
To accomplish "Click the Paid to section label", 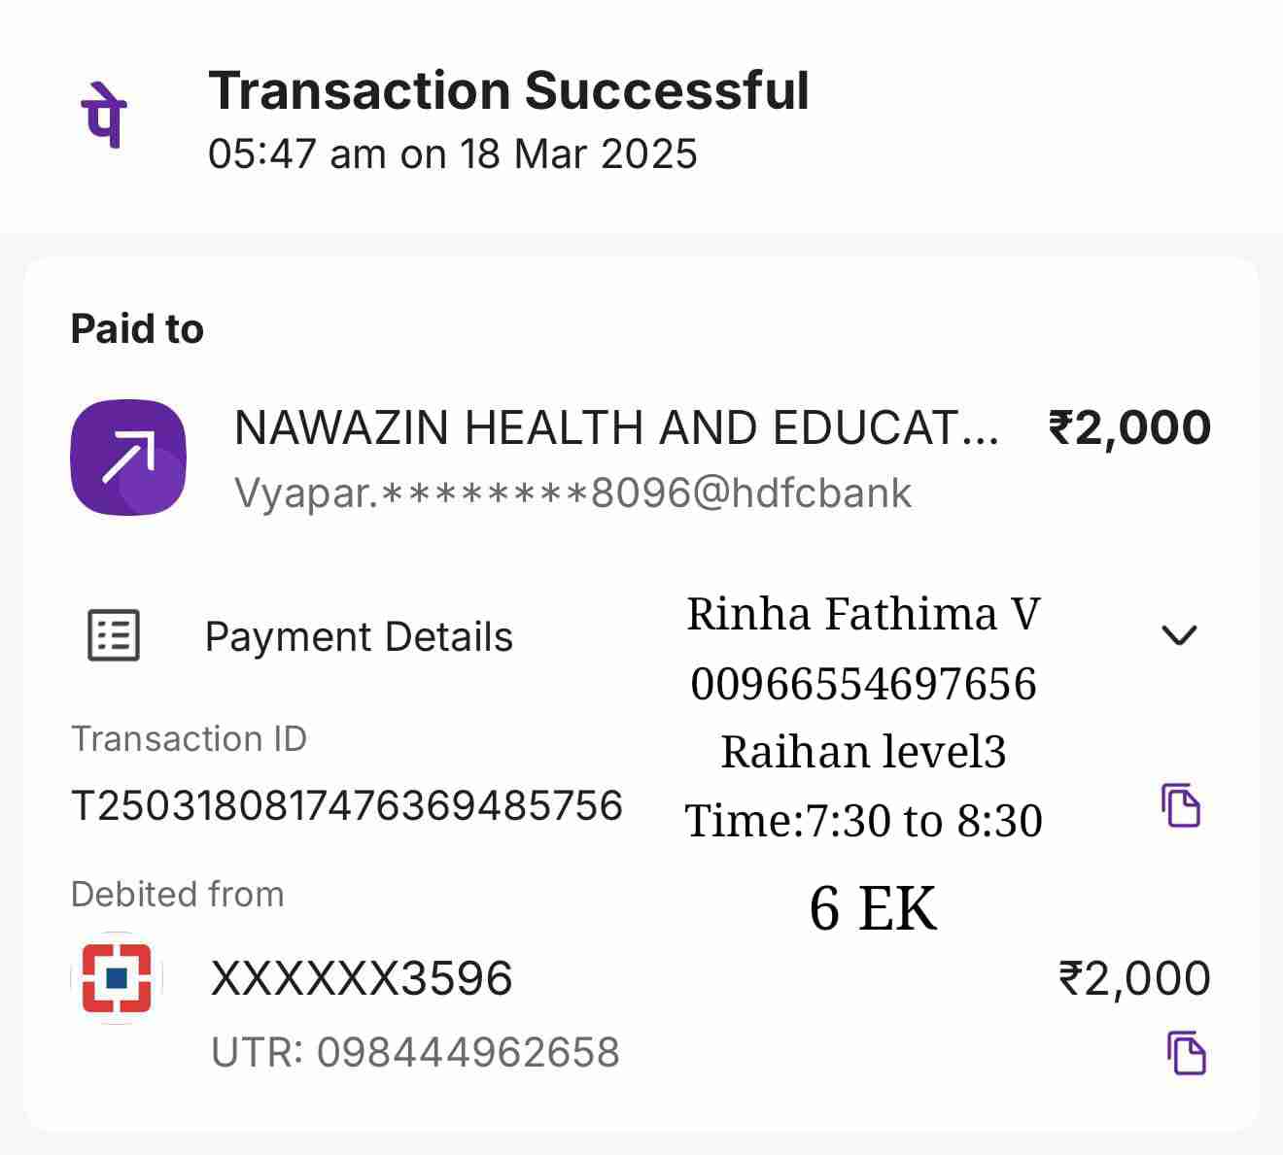I will point(137,329).
